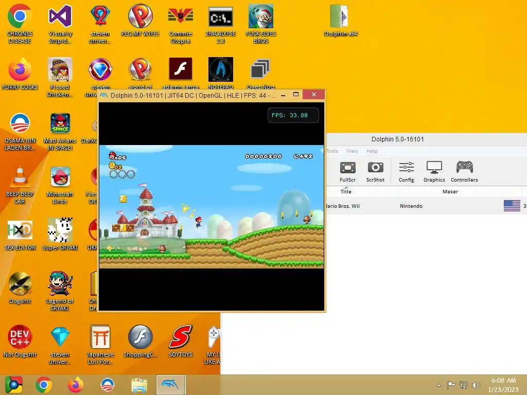Open Mad Avians IN SPACE! icon
This screenshot has height=395, width=527.
coord(60,131)
